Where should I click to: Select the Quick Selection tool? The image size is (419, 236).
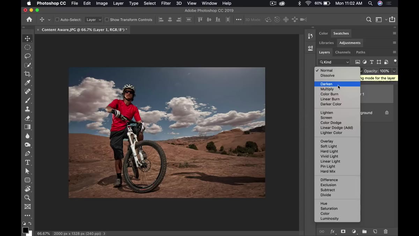pos(27,65)
